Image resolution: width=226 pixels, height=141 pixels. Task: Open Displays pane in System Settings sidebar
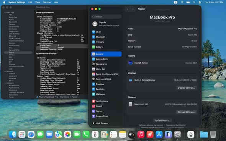coord(106,84)
